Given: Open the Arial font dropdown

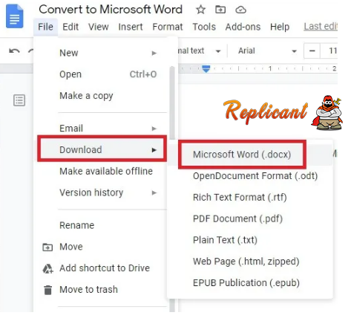Looking at the screenshot, I should (x=266, y=51).
